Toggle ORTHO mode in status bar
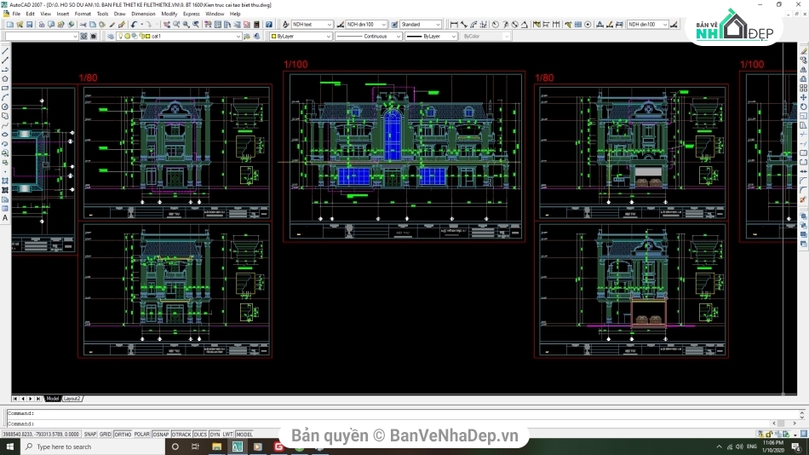The width and height of the screenshot is (809, 455). coord(122,435)
